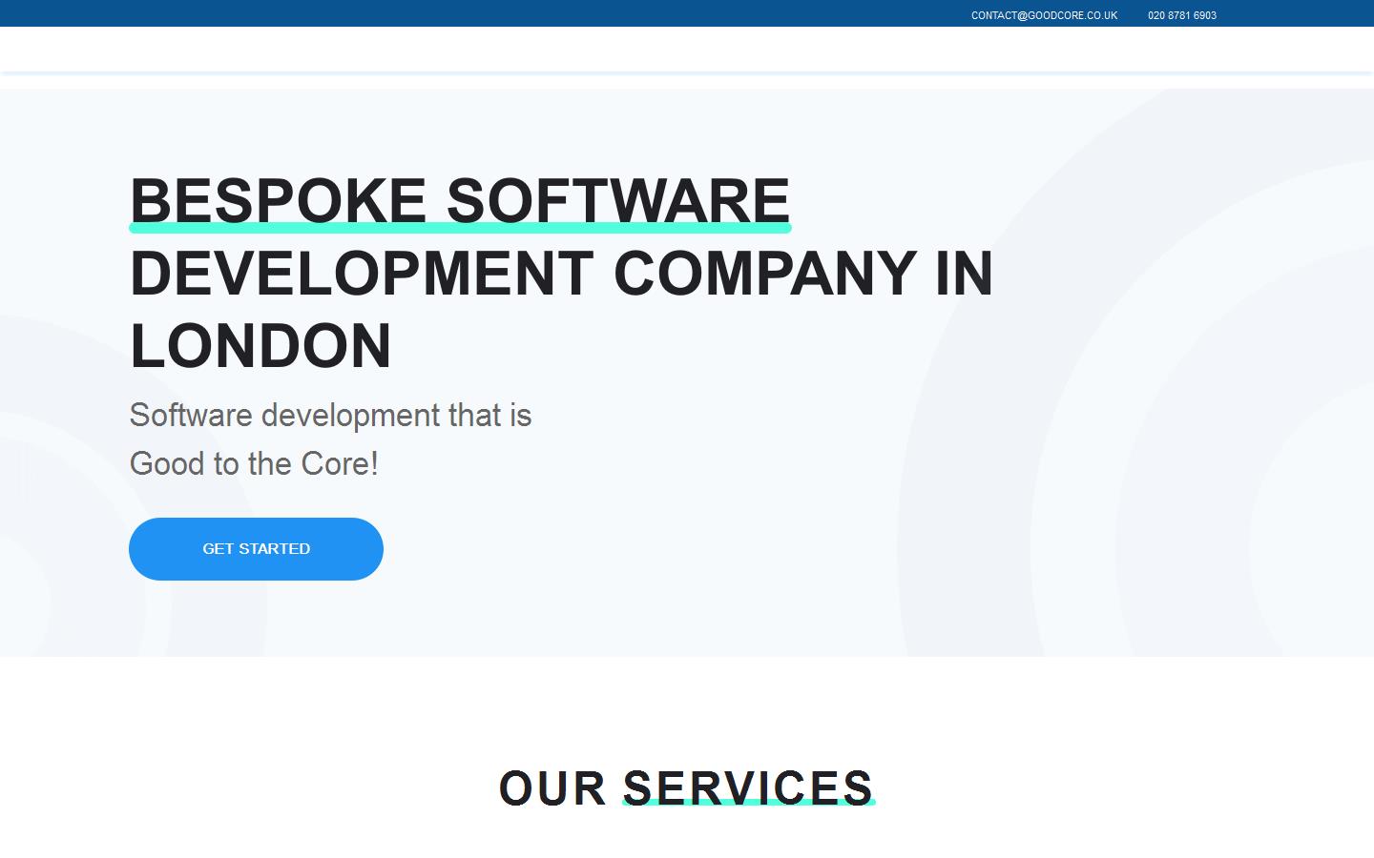Click the OUR SERVICES section heading
The width and height of the screenshot is (1374, 858).
point(686,787)
